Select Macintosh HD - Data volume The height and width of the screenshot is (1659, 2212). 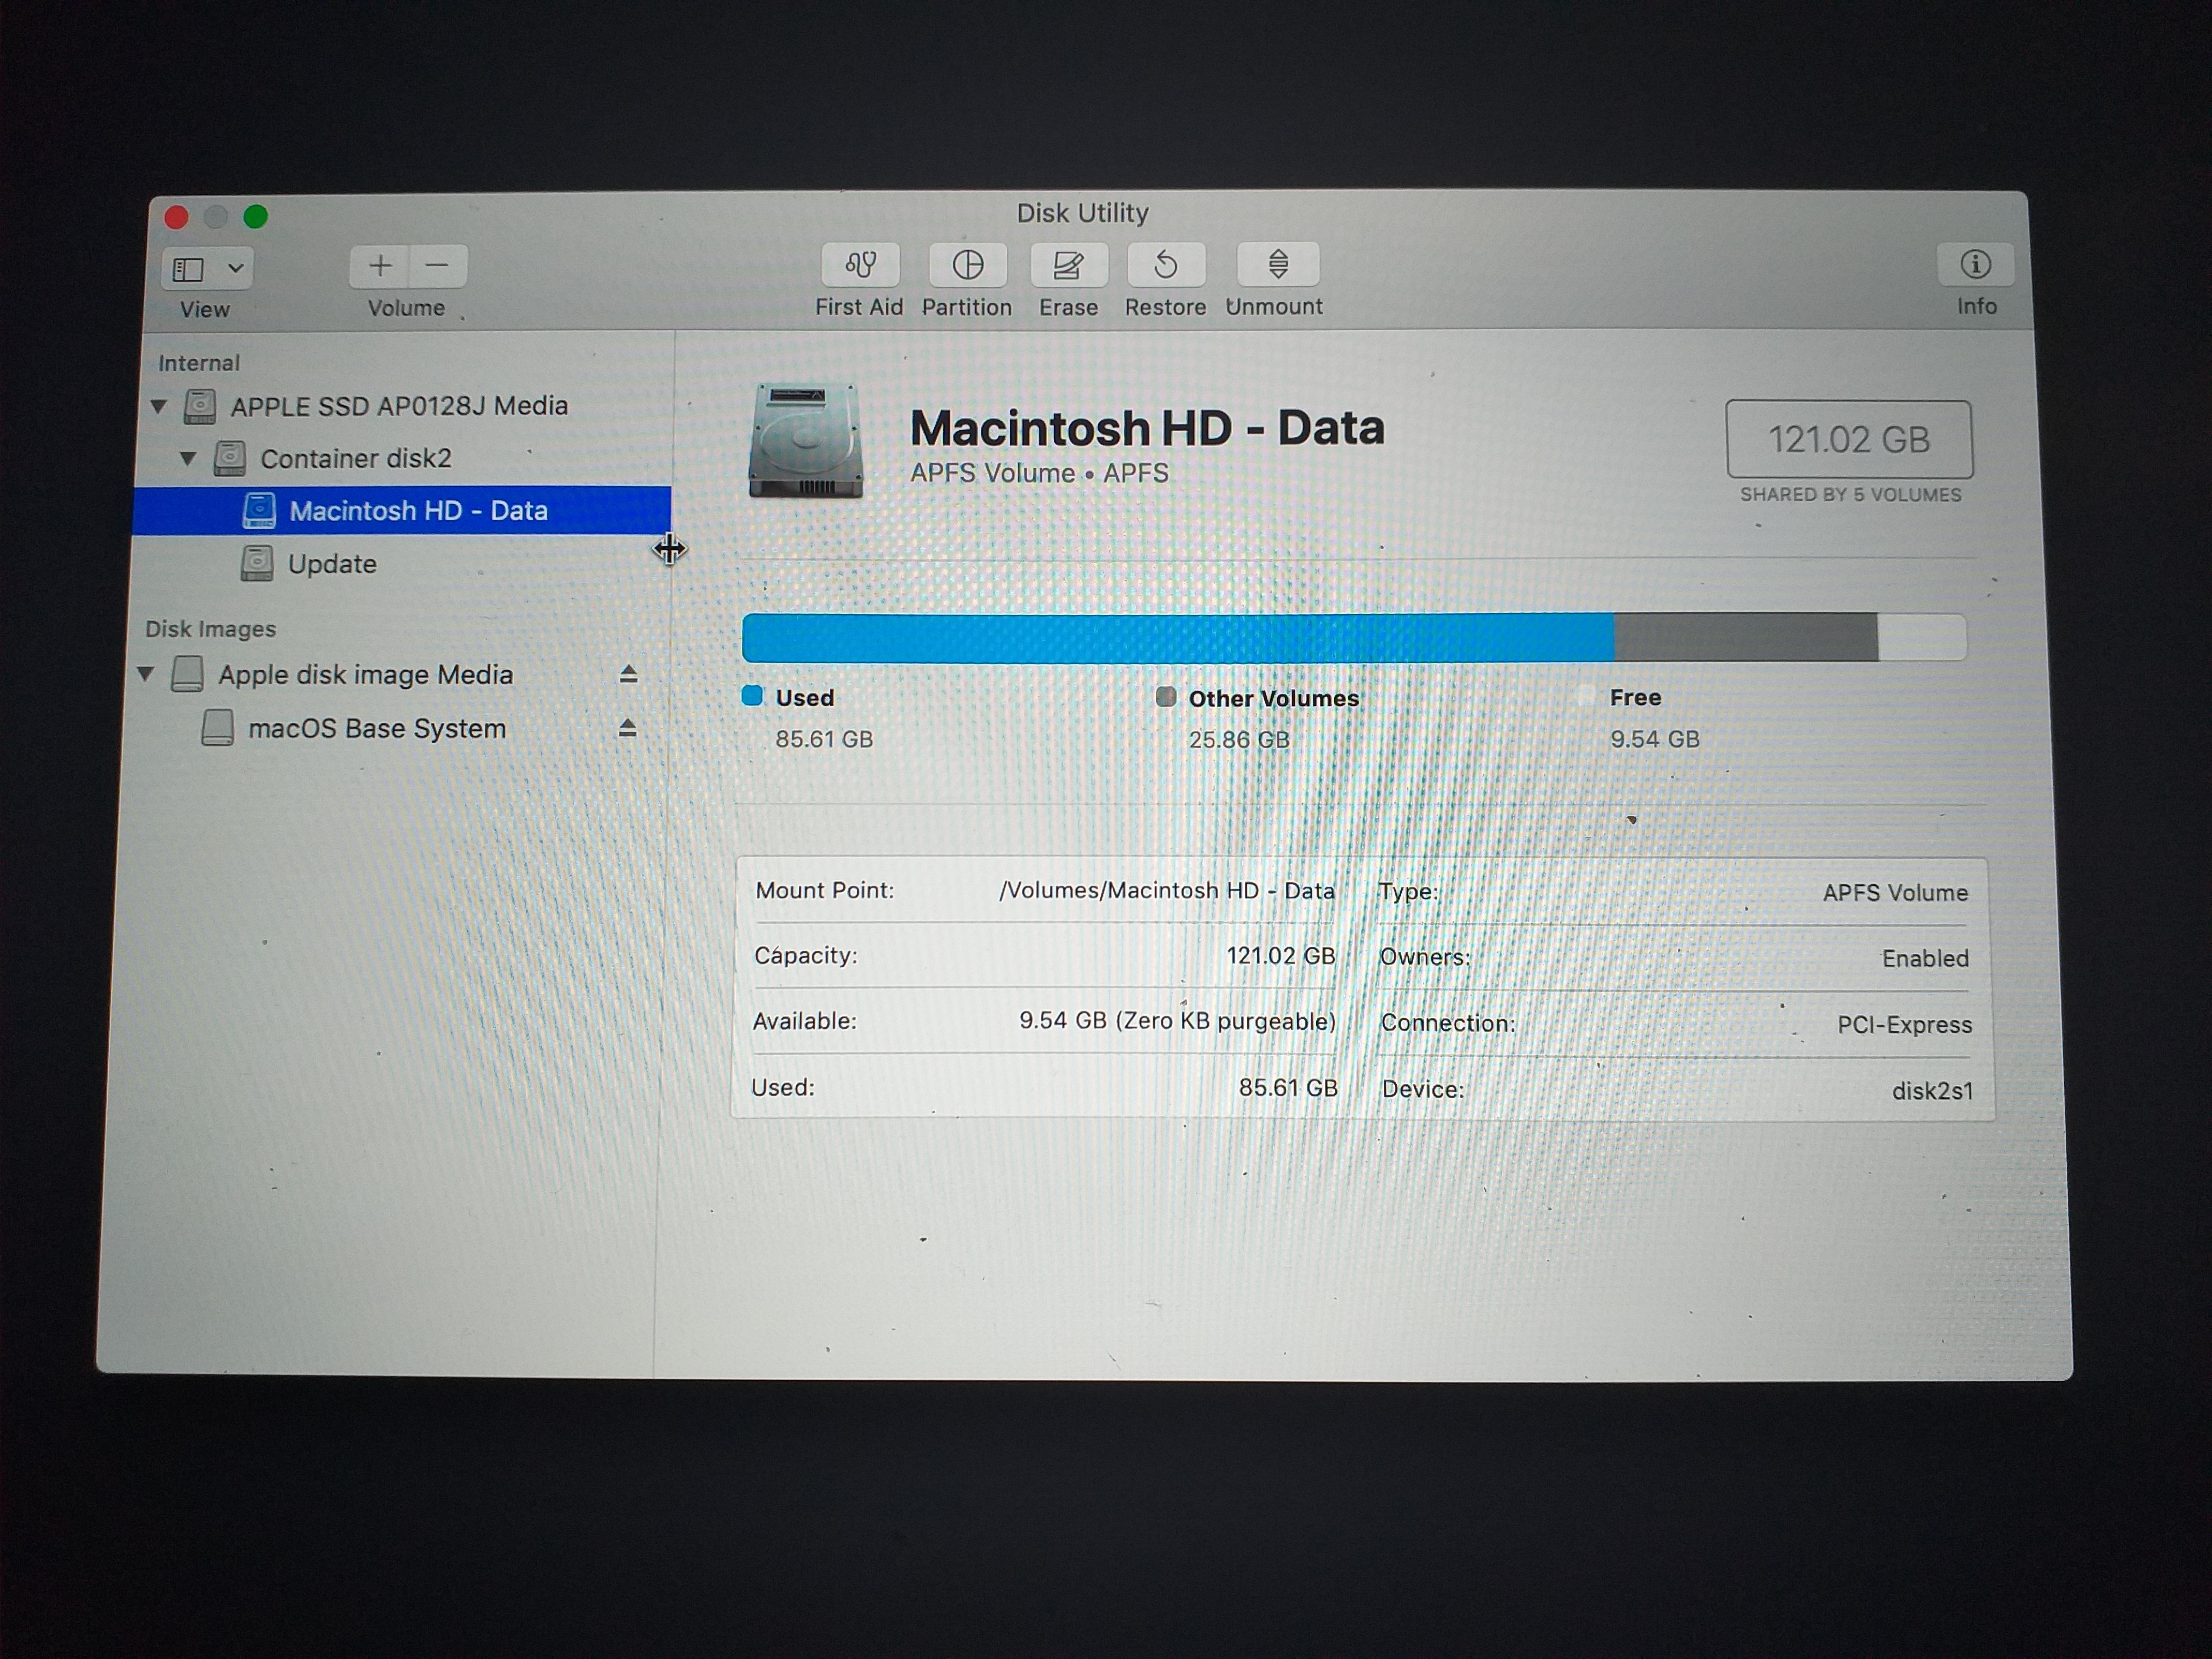point(418,511)
